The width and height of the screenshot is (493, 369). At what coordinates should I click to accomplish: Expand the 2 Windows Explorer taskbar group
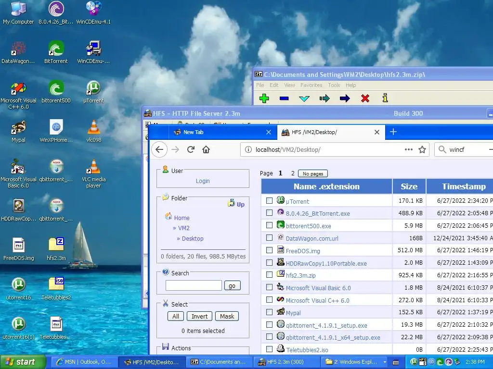(355, 362)
